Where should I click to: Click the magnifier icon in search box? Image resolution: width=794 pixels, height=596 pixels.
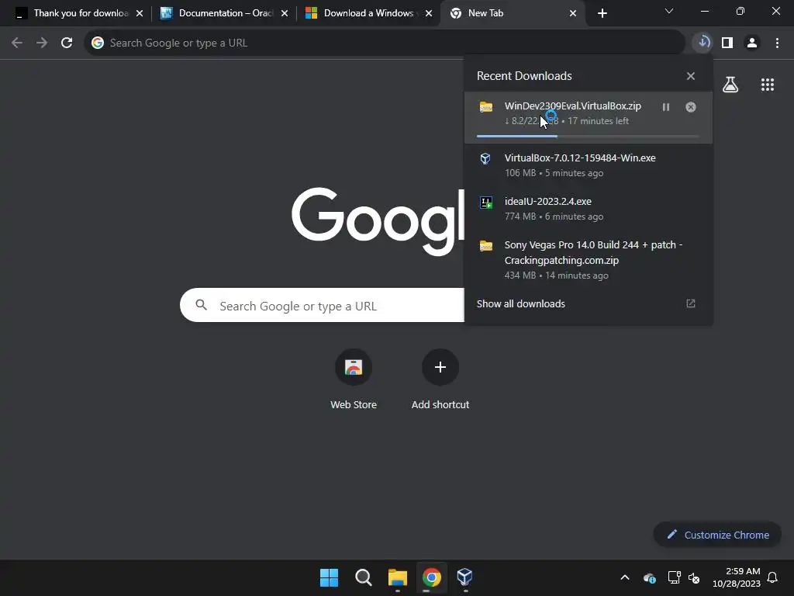click(201, 304)
